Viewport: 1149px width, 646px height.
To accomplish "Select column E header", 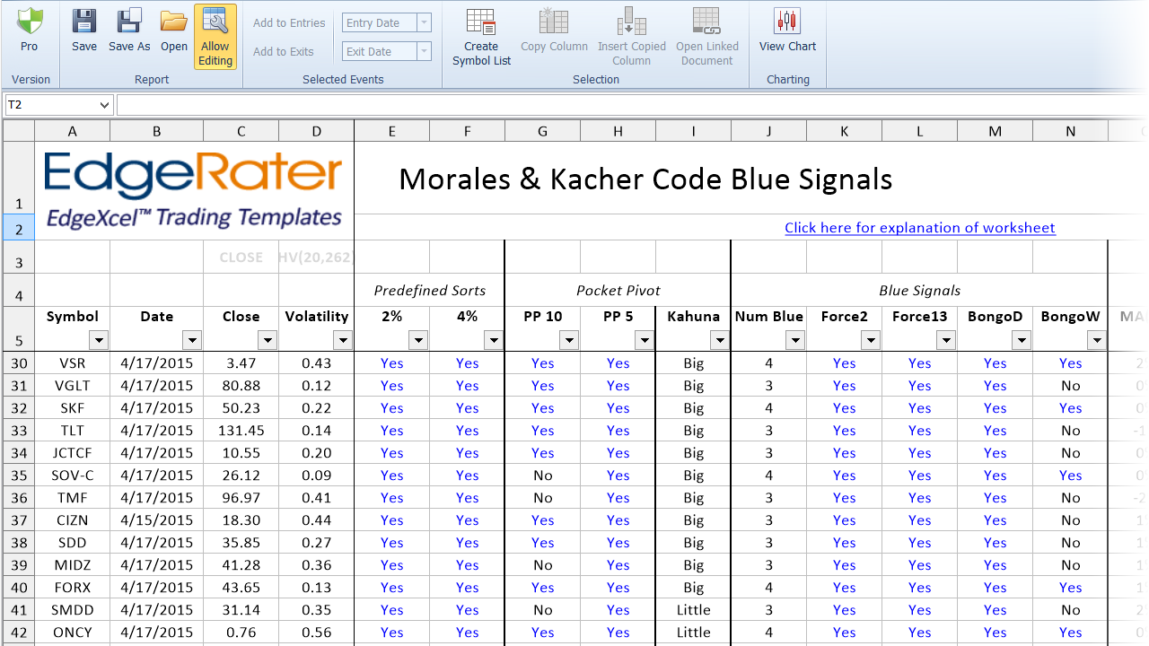I will 392,131.
